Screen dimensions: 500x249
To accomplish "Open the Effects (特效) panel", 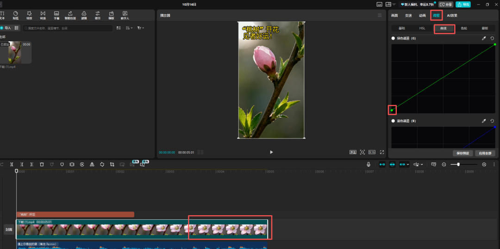I will tap(29, 15).
